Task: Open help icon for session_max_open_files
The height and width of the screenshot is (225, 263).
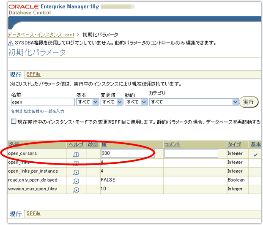Action: point(76,189)
